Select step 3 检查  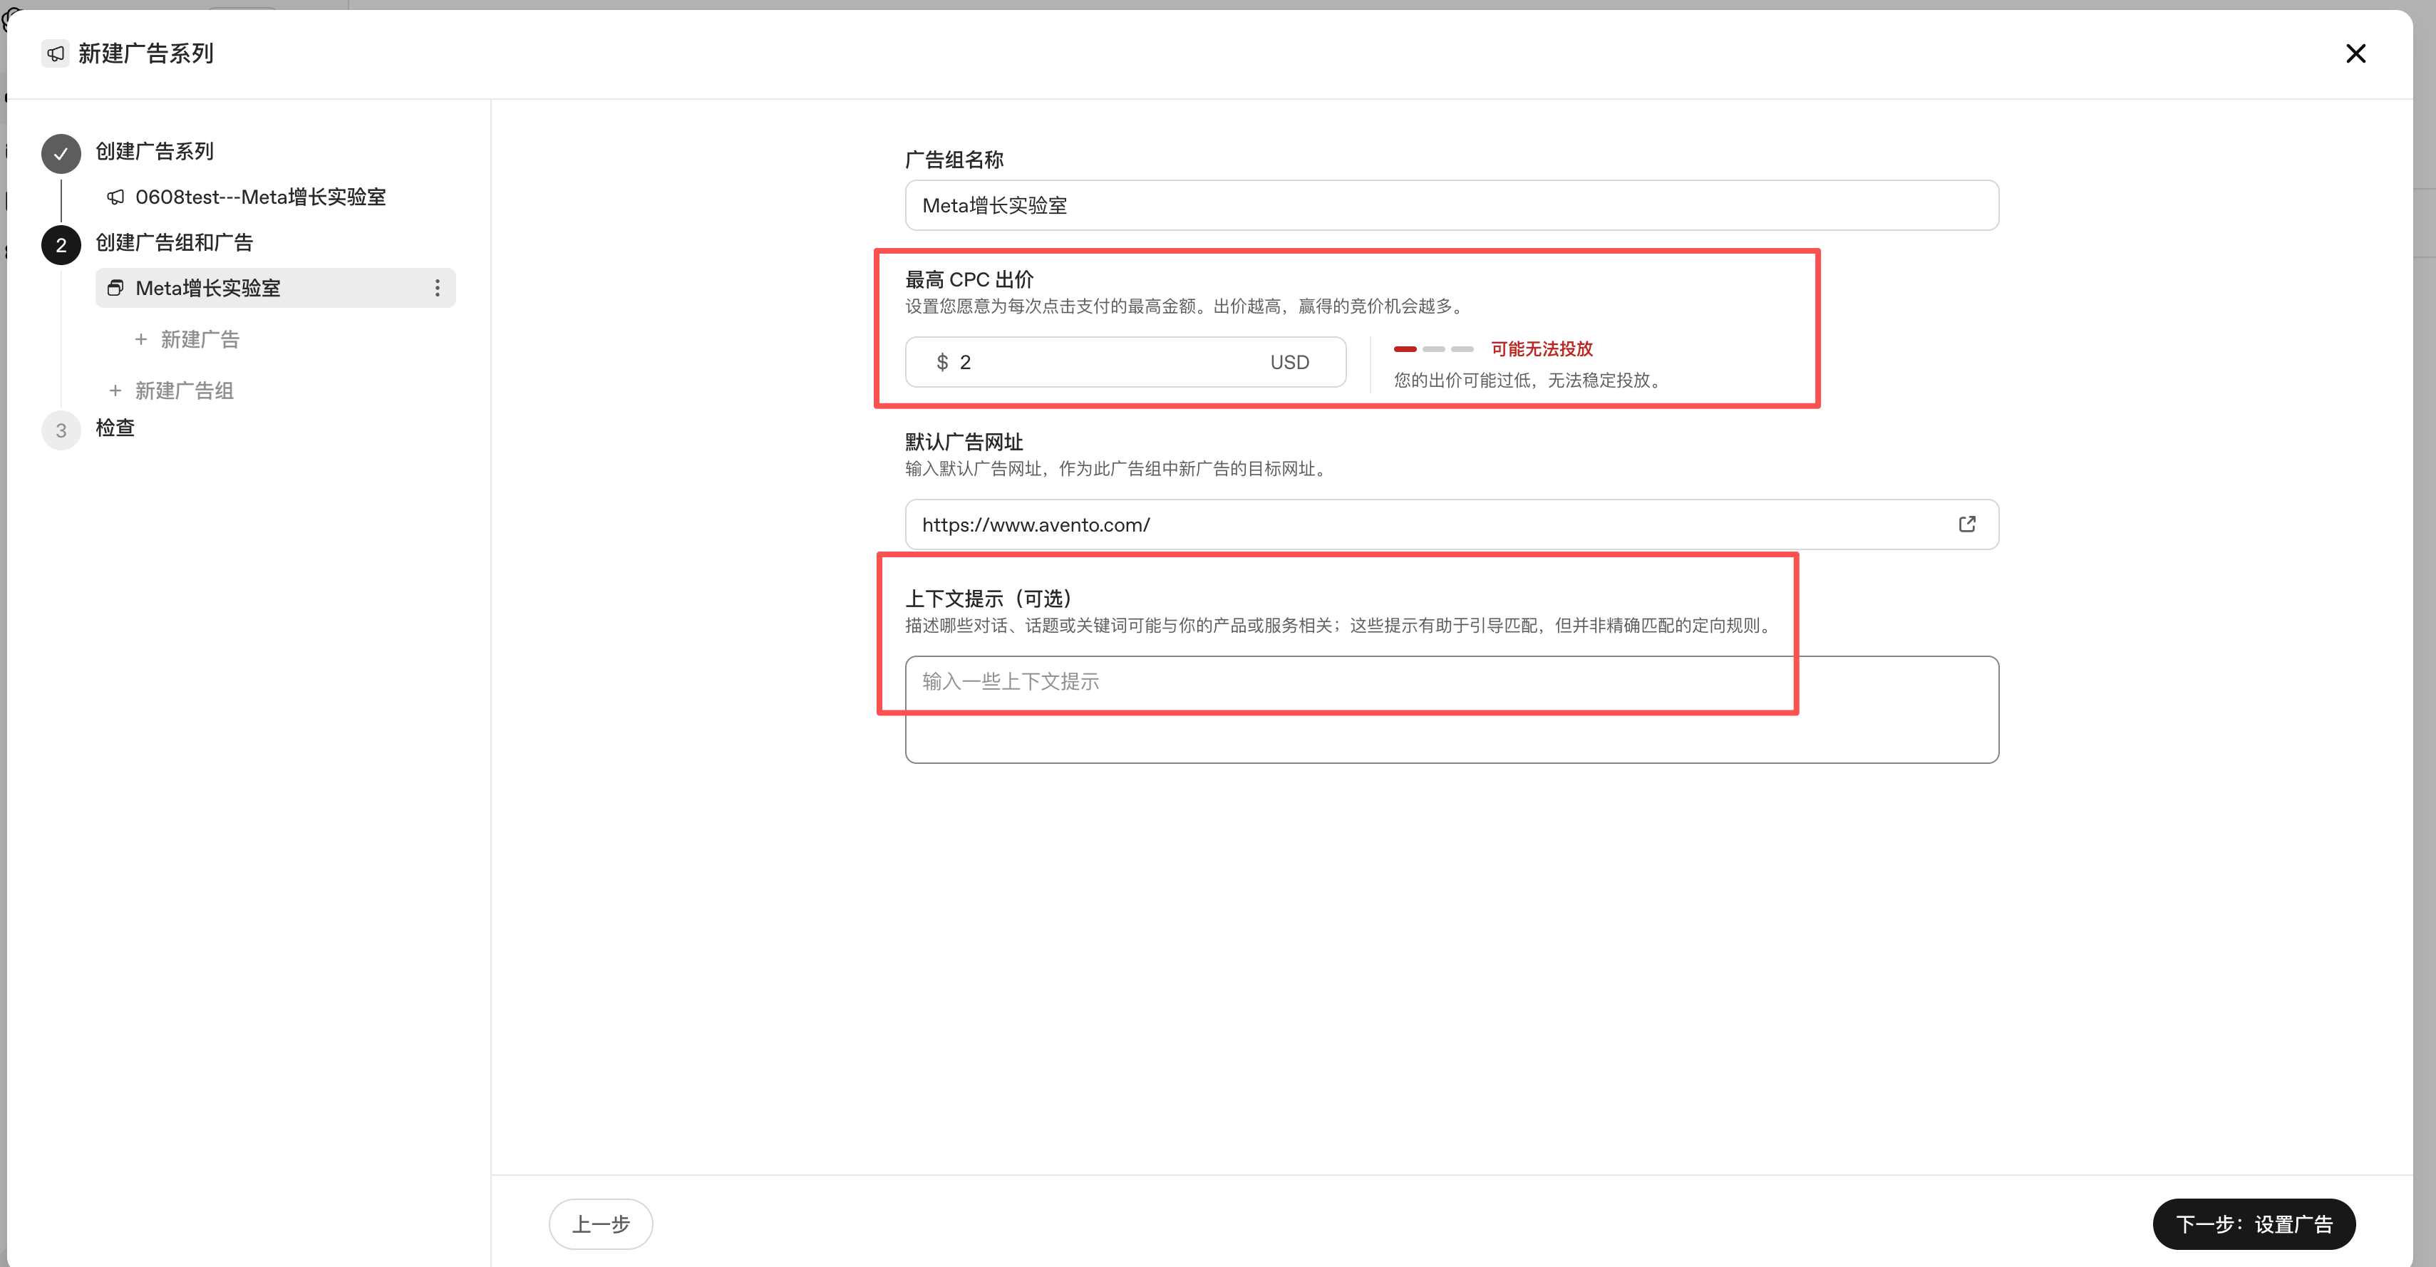115,428
